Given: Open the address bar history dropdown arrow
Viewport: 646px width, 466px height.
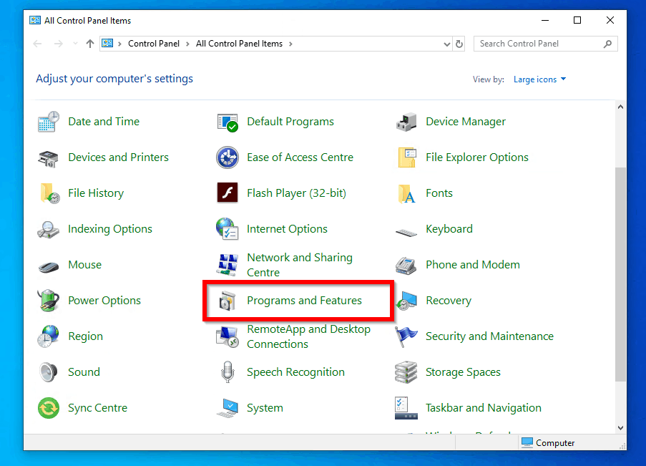Looking at the screenshot, I should coord(447,44).
